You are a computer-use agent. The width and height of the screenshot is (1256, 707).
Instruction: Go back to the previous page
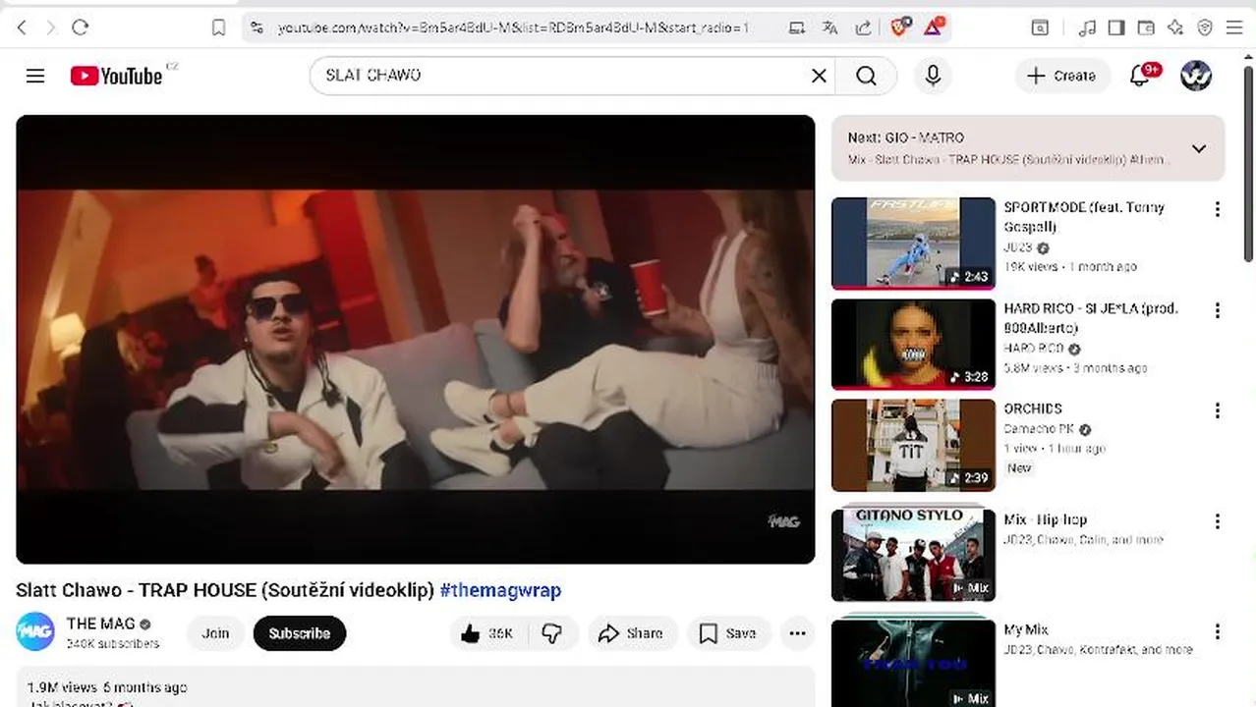click(22, 27)
